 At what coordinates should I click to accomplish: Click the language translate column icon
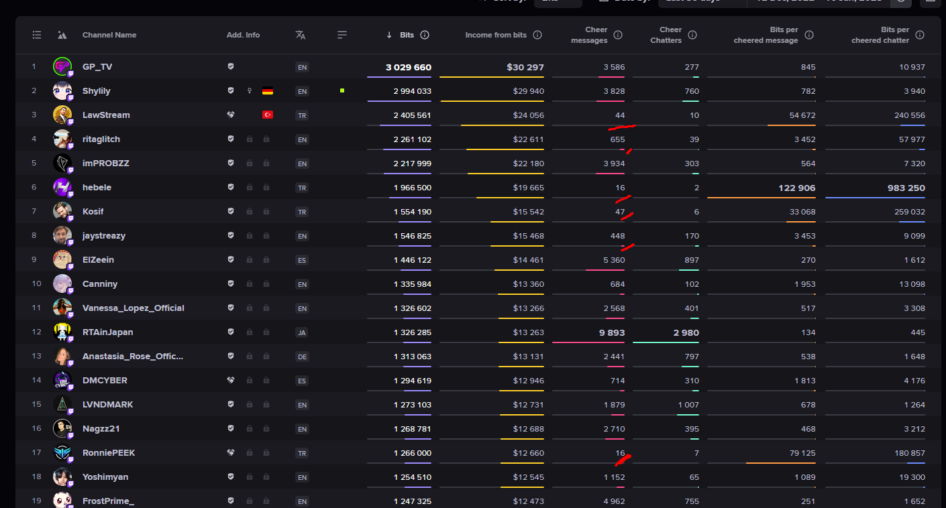[x=301, y=35]
